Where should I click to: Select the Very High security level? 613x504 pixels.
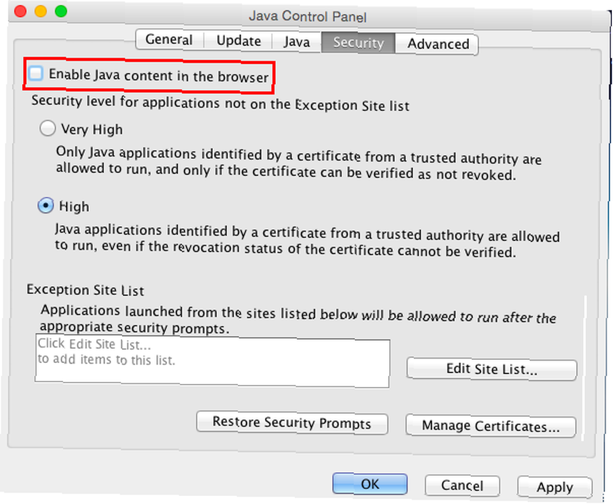pyautogui.click(x=47, y=128)
